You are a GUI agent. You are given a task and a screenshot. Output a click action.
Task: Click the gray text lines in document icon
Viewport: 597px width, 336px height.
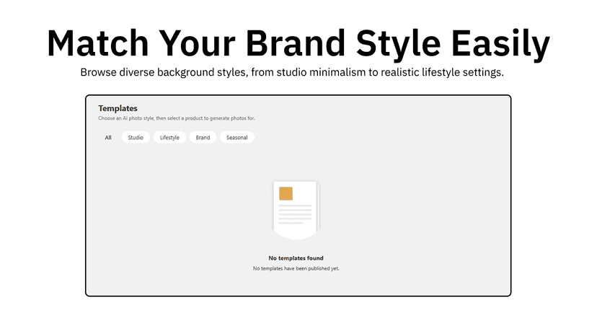tap(295, 214)
